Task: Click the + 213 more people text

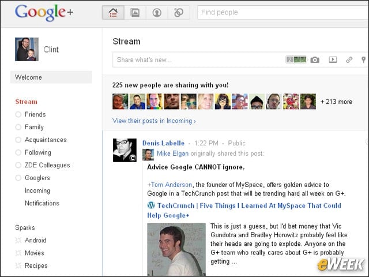Action: [336, 102]
